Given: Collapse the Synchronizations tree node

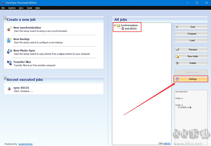Looking at the screenshot, I should pos(115,25).
